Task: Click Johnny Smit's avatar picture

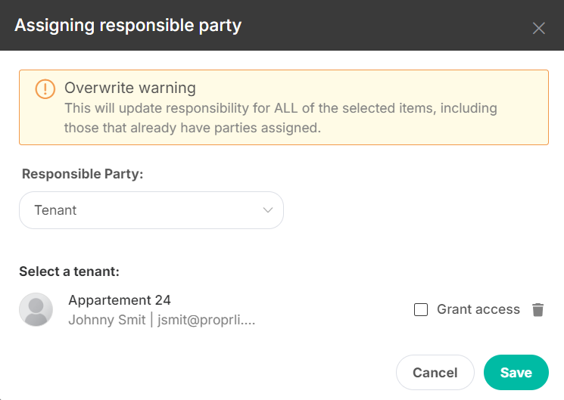Action: pos(36,309)
